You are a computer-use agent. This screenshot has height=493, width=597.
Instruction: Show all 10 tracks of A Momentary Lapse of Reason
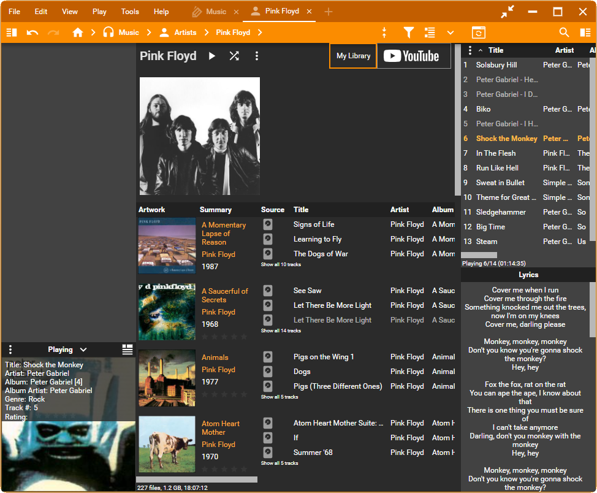click(281, 264)
